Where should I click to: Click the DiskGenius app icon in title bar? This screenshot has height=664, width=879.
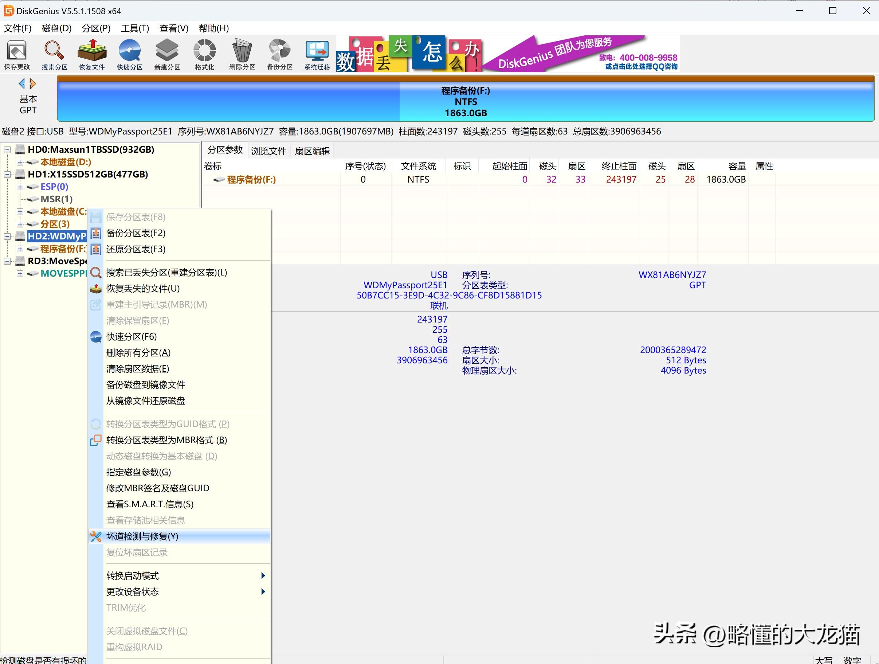[x=8, y=11]
